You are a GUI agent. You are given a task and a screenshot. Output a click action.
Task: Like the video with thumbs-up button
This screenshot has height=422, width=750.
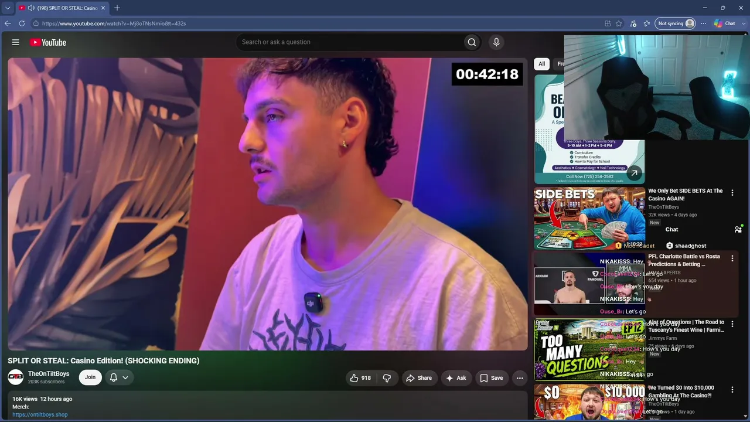click(360, 378)
